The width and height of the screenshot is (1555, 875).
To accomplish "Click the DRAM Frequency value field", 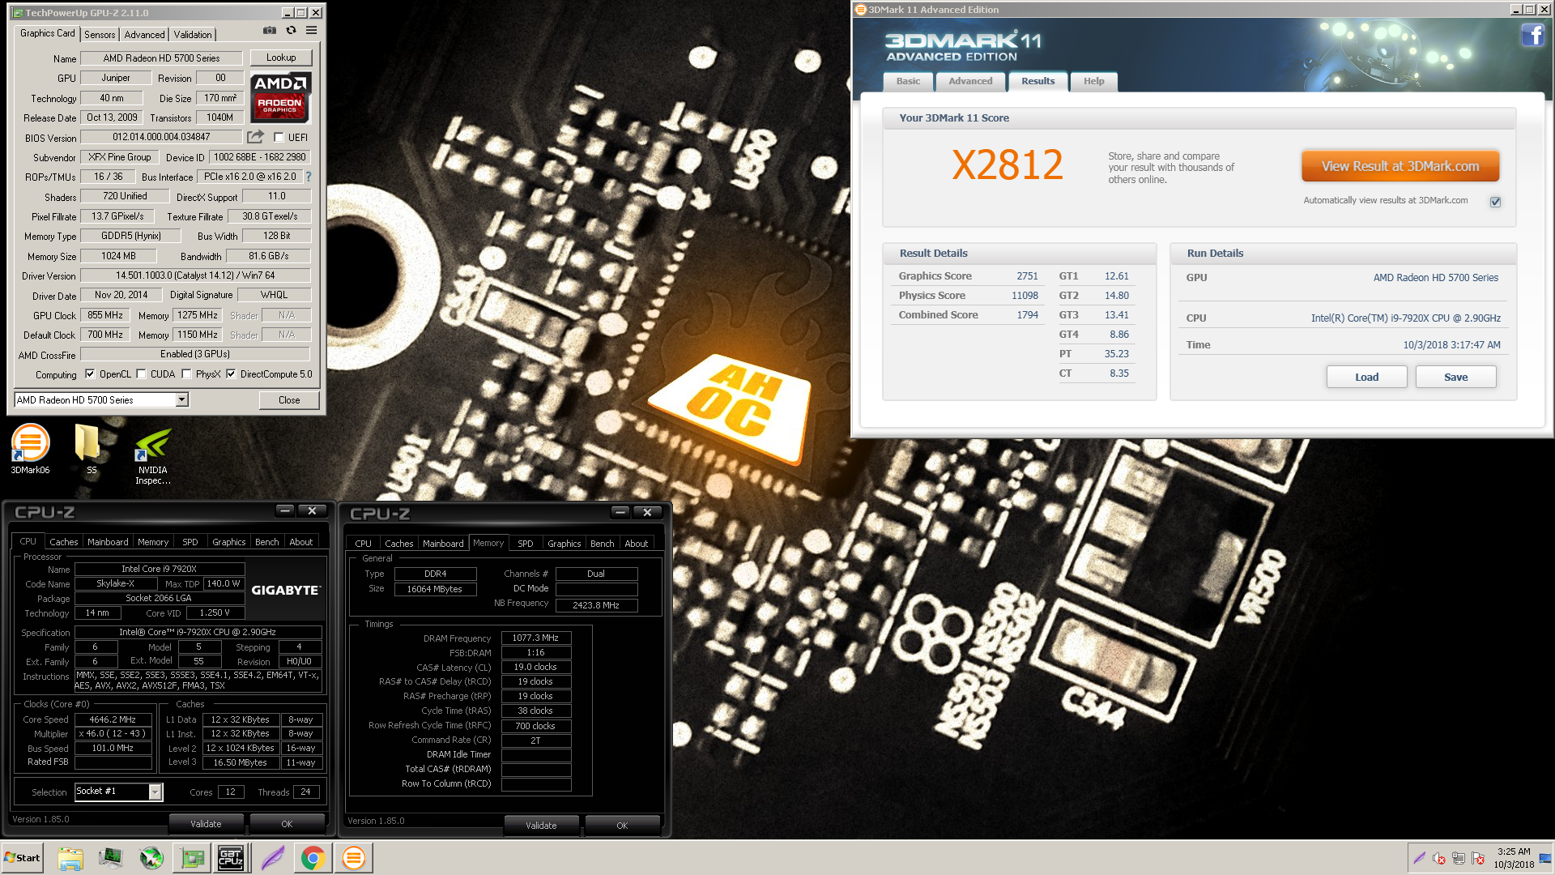I will (535, 638).
